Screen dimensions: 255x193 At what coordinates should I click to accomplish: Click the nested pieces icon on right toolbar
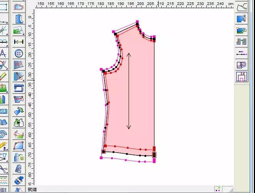(x=241, y=65)
